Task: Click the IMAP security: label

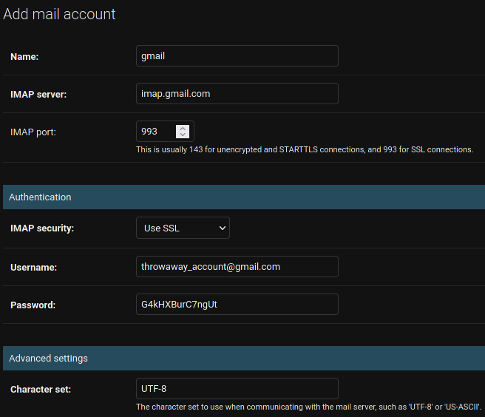Action: [42, 228]
